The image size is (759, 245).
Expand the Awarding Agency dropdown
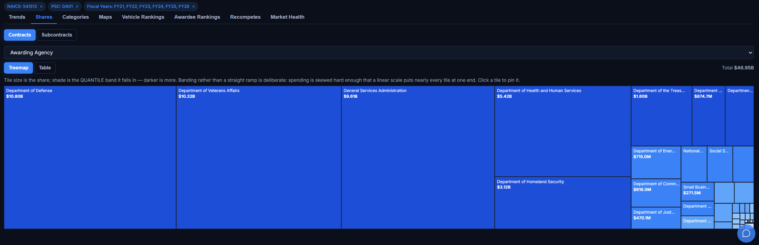tap(379, 52)
